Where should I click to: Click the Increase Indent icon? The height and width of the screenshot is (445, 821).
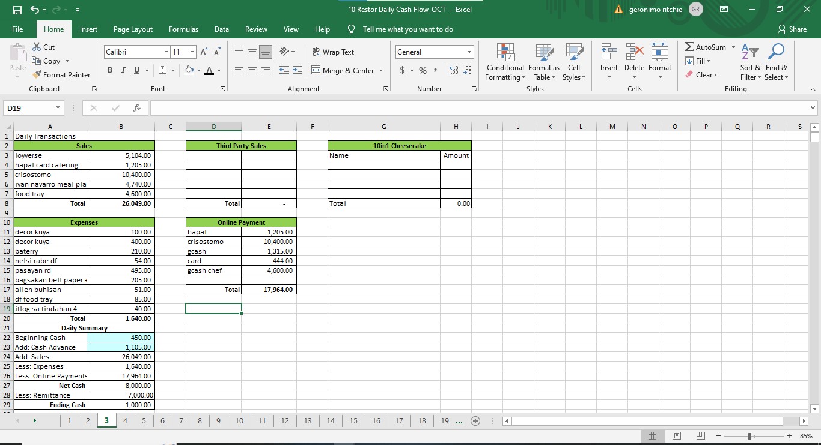tap(297, 70)
